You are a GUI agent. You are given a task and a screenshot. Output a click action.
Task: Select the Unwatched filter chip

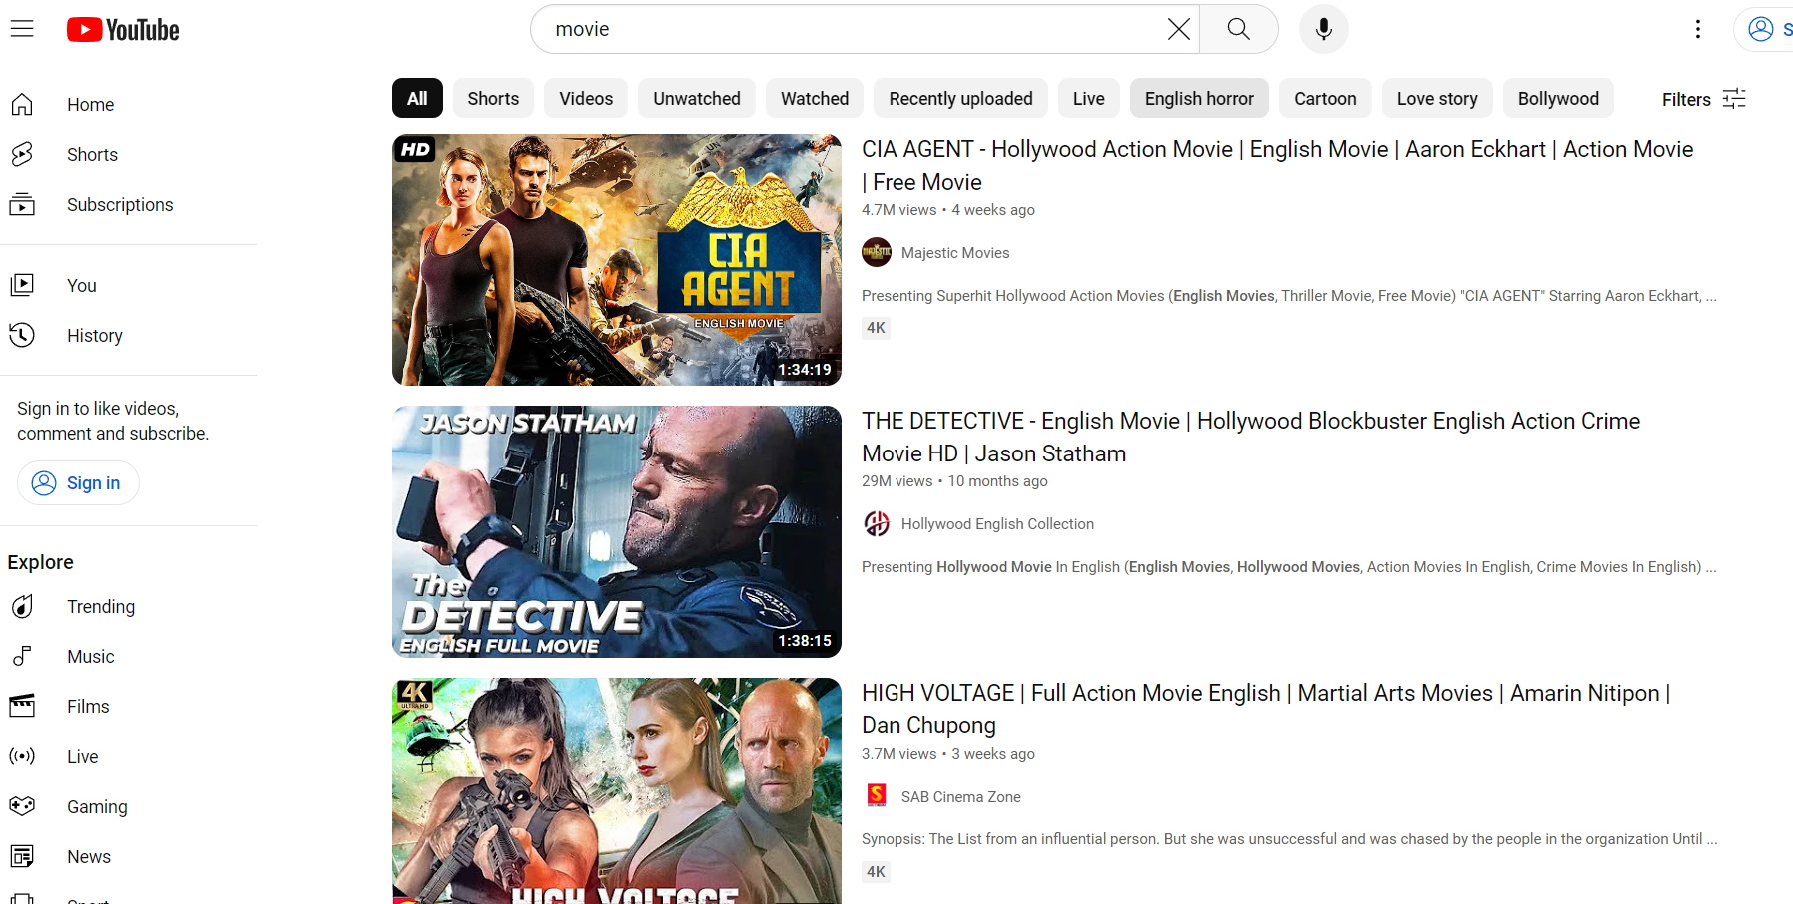(697, 98)
